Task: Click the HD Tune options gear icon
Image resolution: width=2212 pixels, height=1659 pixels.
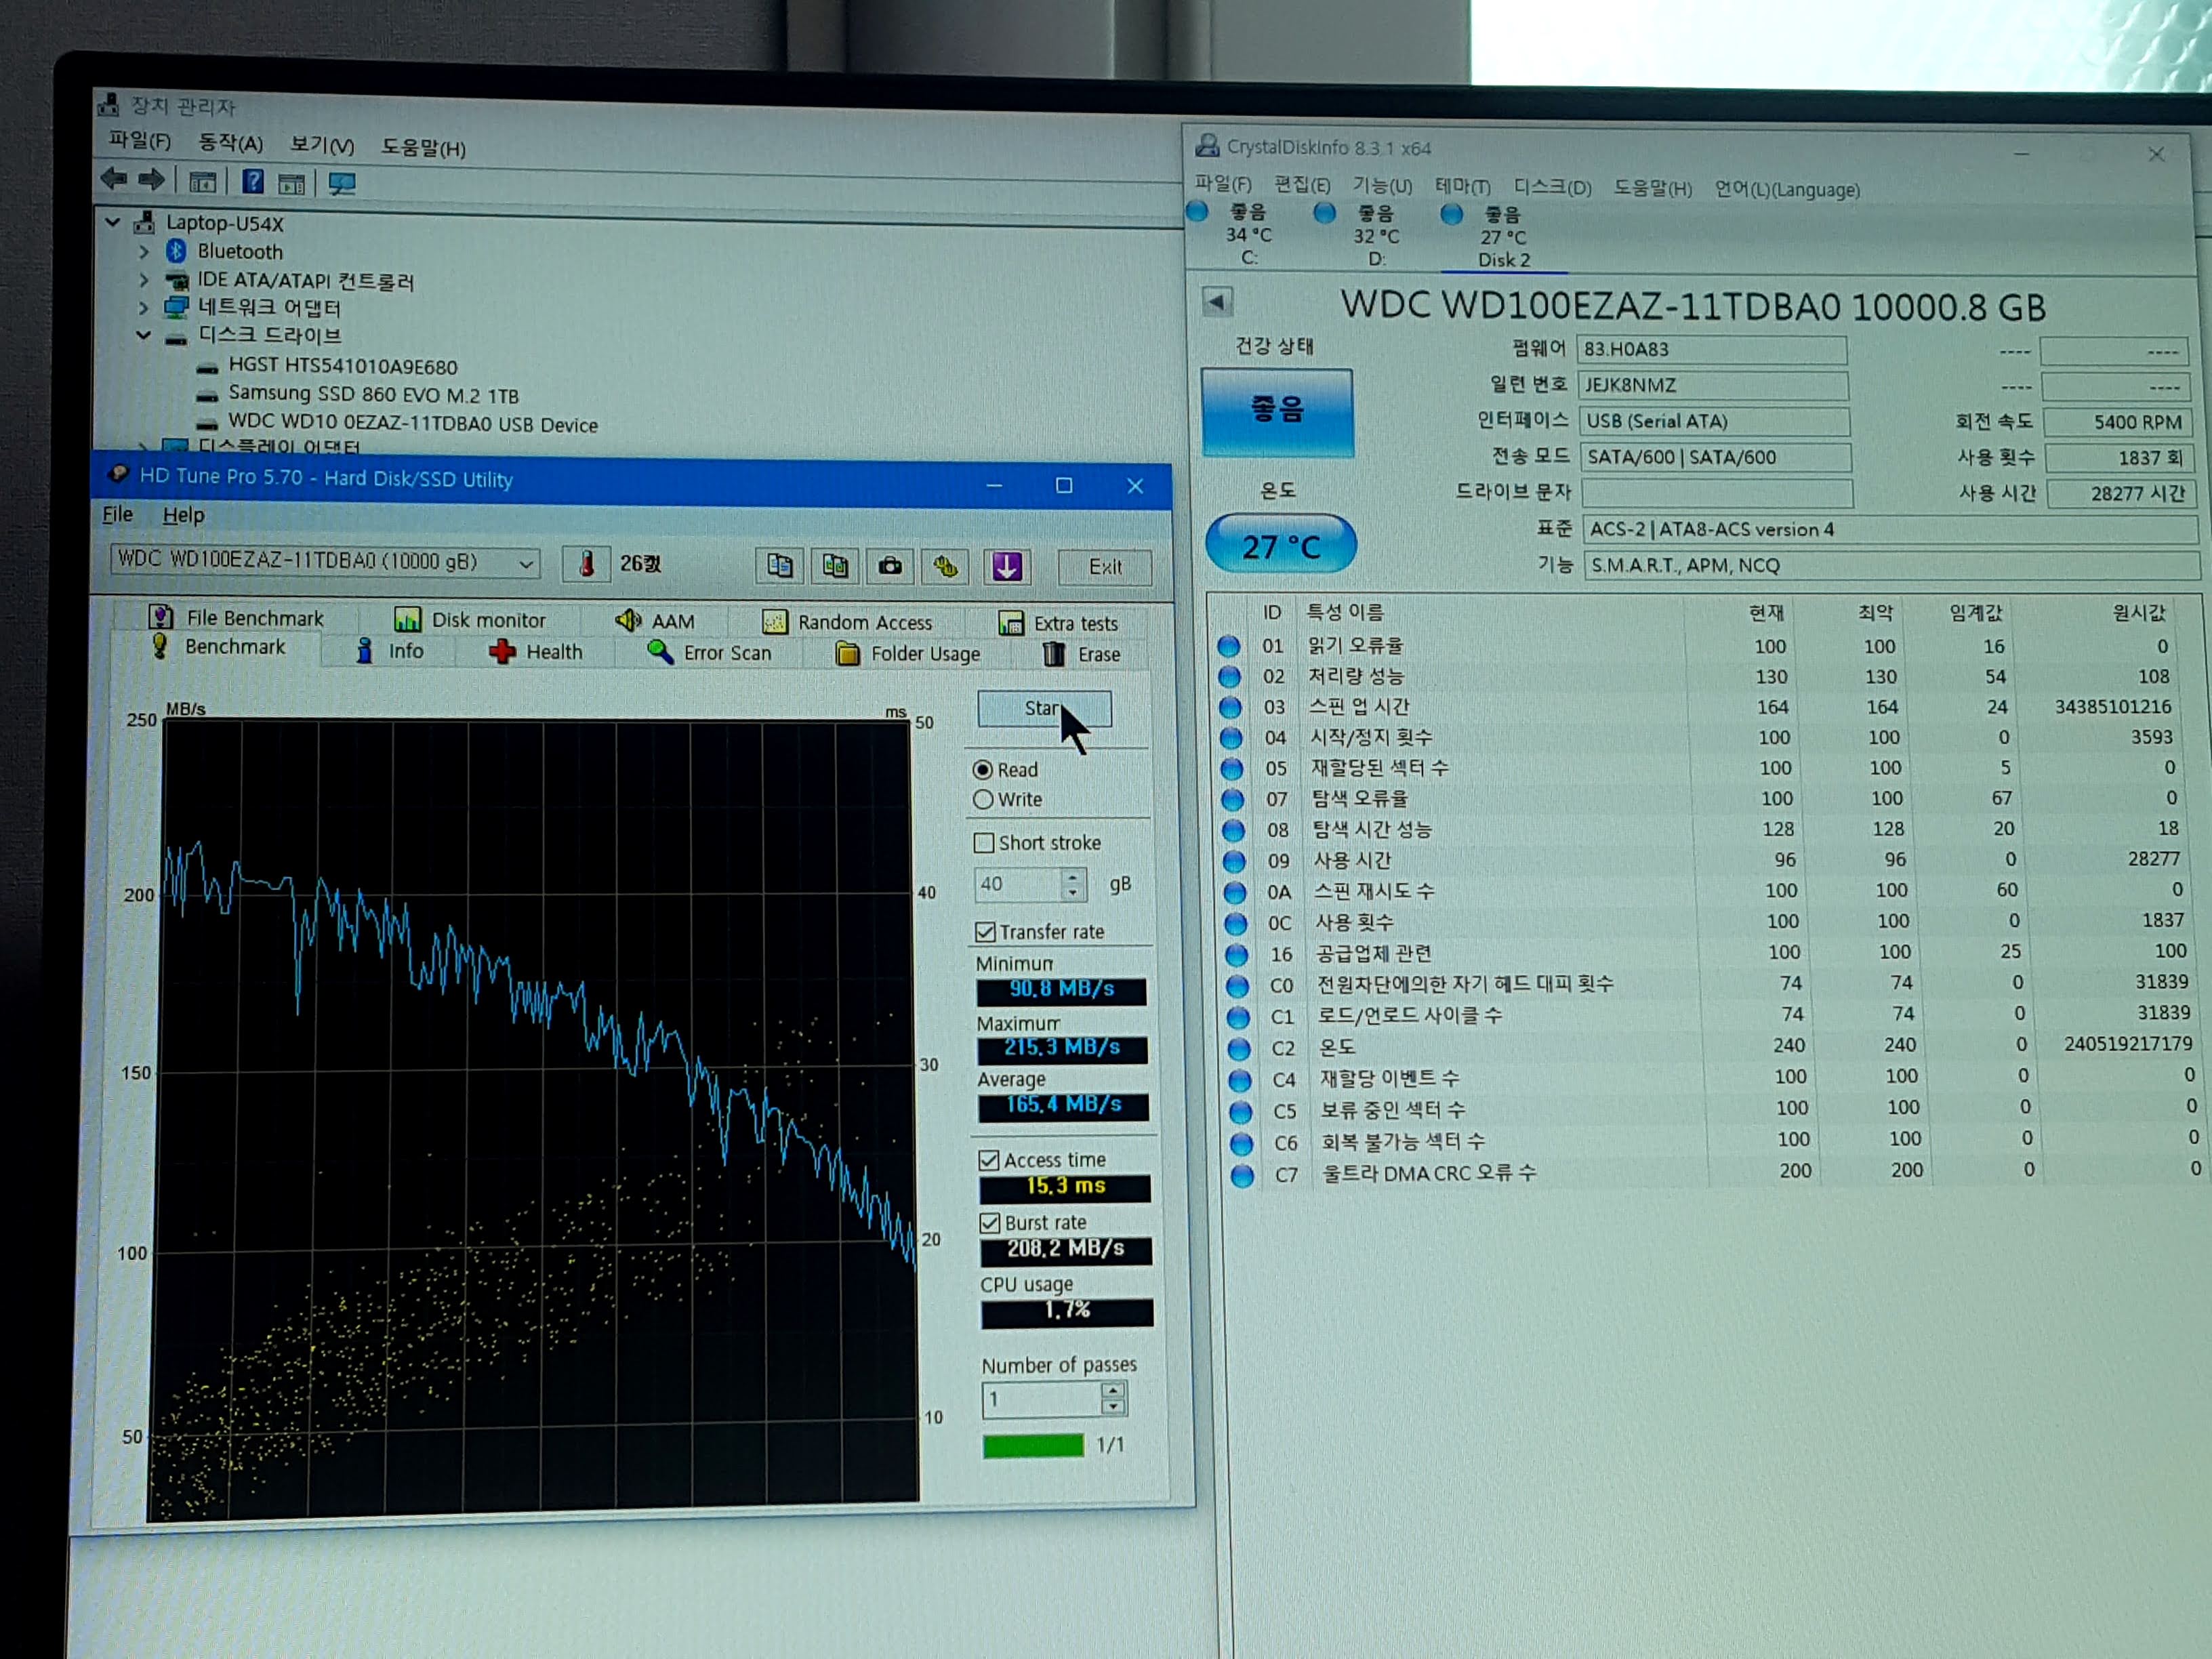Action: click(946, 567)
